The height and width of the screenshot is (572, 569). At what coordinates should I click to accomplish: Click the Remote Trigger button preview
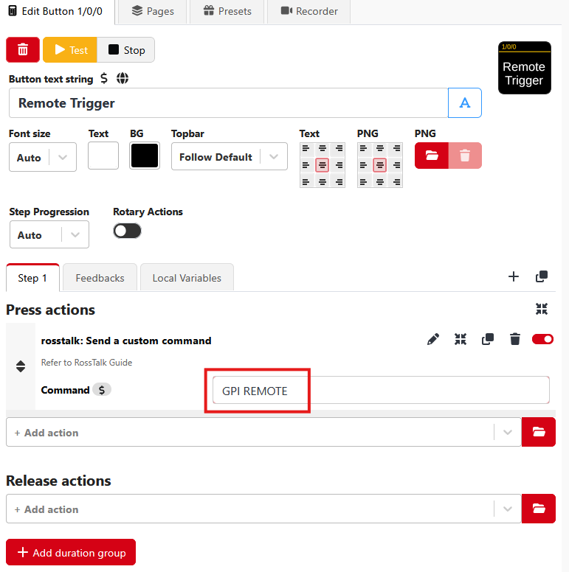(x=525, y=68)
